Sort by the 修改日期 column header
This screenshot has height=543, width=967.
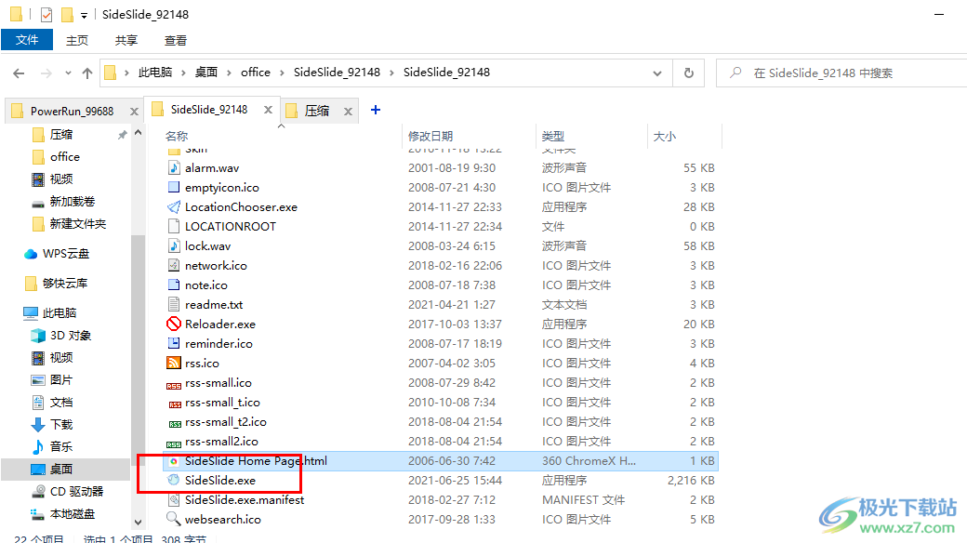431,137
